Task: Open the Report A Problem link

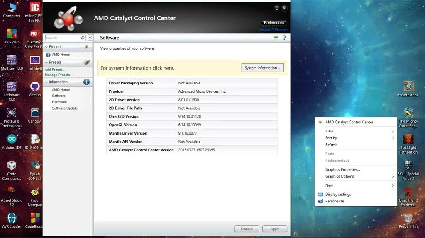Action: 274,29
